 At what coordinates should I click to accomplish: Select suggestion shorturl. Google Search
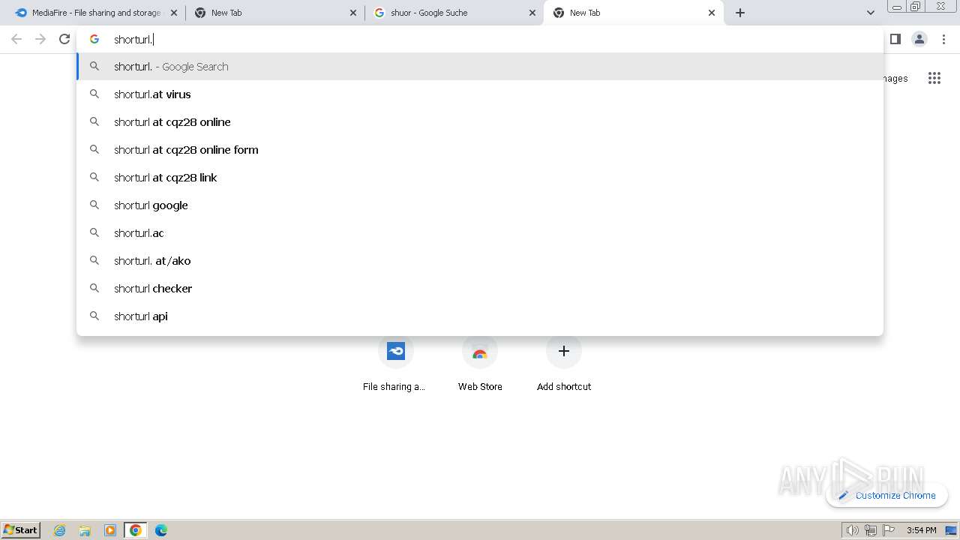coord(480,67)
